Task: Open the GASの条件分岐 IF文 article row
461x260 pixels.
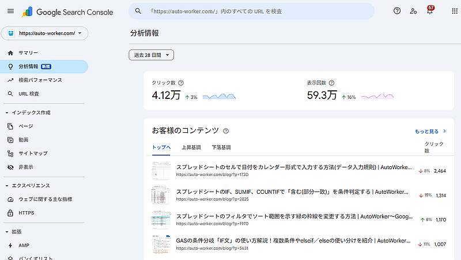Action: coord(298,244)
